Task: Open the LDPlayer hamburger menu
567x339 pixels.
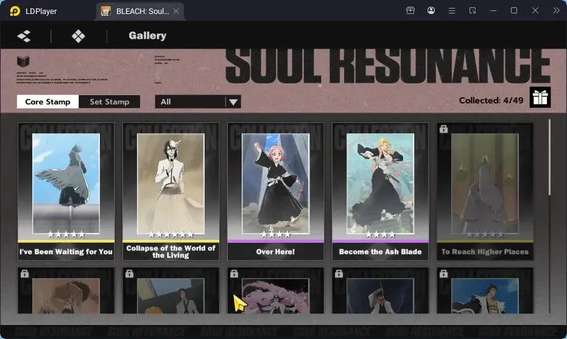Action: [x=452, y=10]
